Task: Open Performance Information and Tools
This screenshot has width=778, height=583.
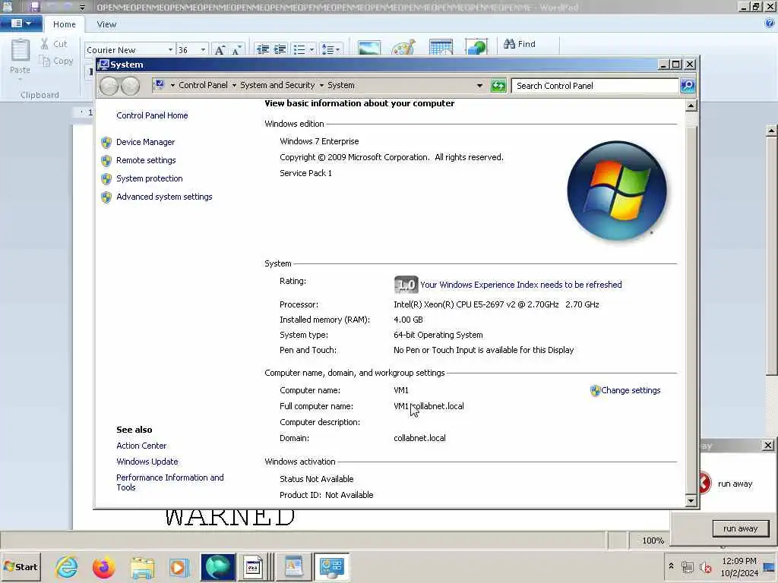Action: click(x=169, y=482)
